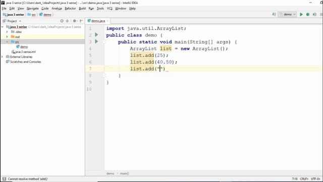Select the out folder row
Viewport: 323px width, 182px height.
(x=42, y=37)
